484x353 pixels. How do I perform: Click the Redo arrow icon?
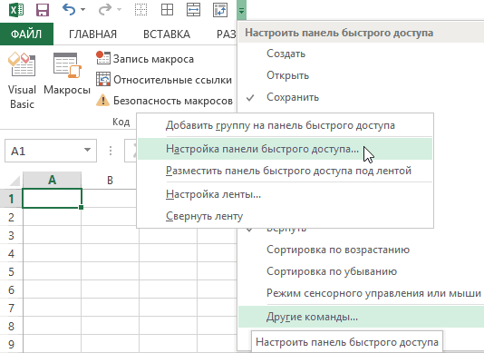pos(105,10)
